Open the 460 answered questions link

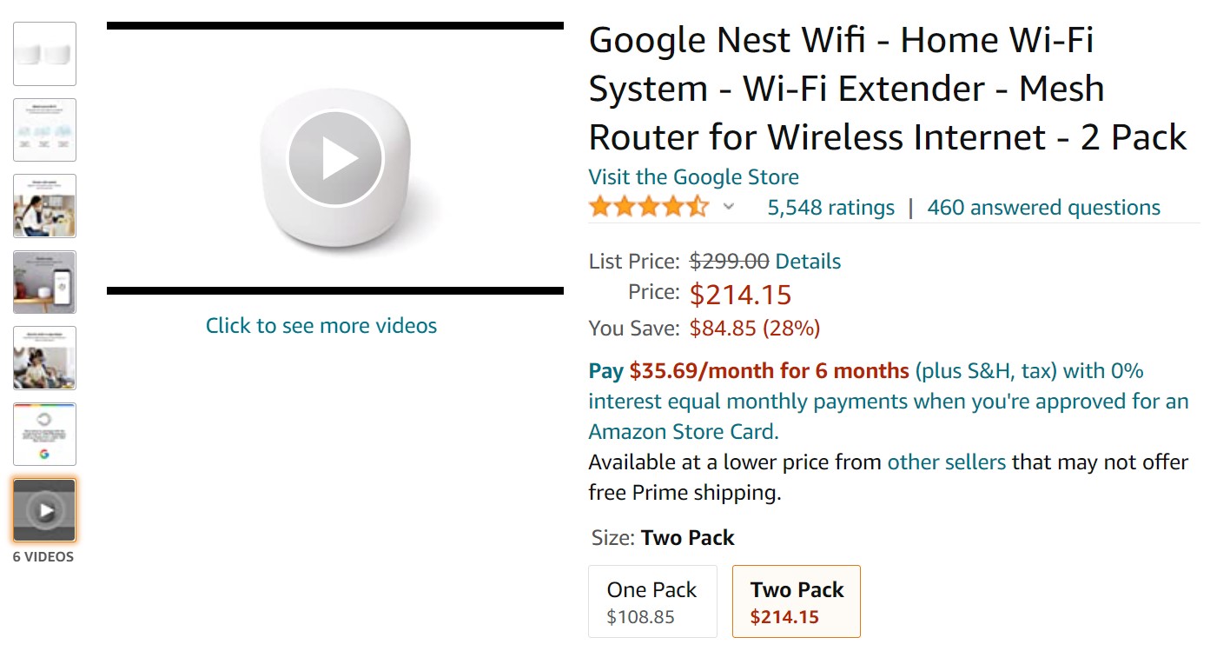tap(1043, 208)
